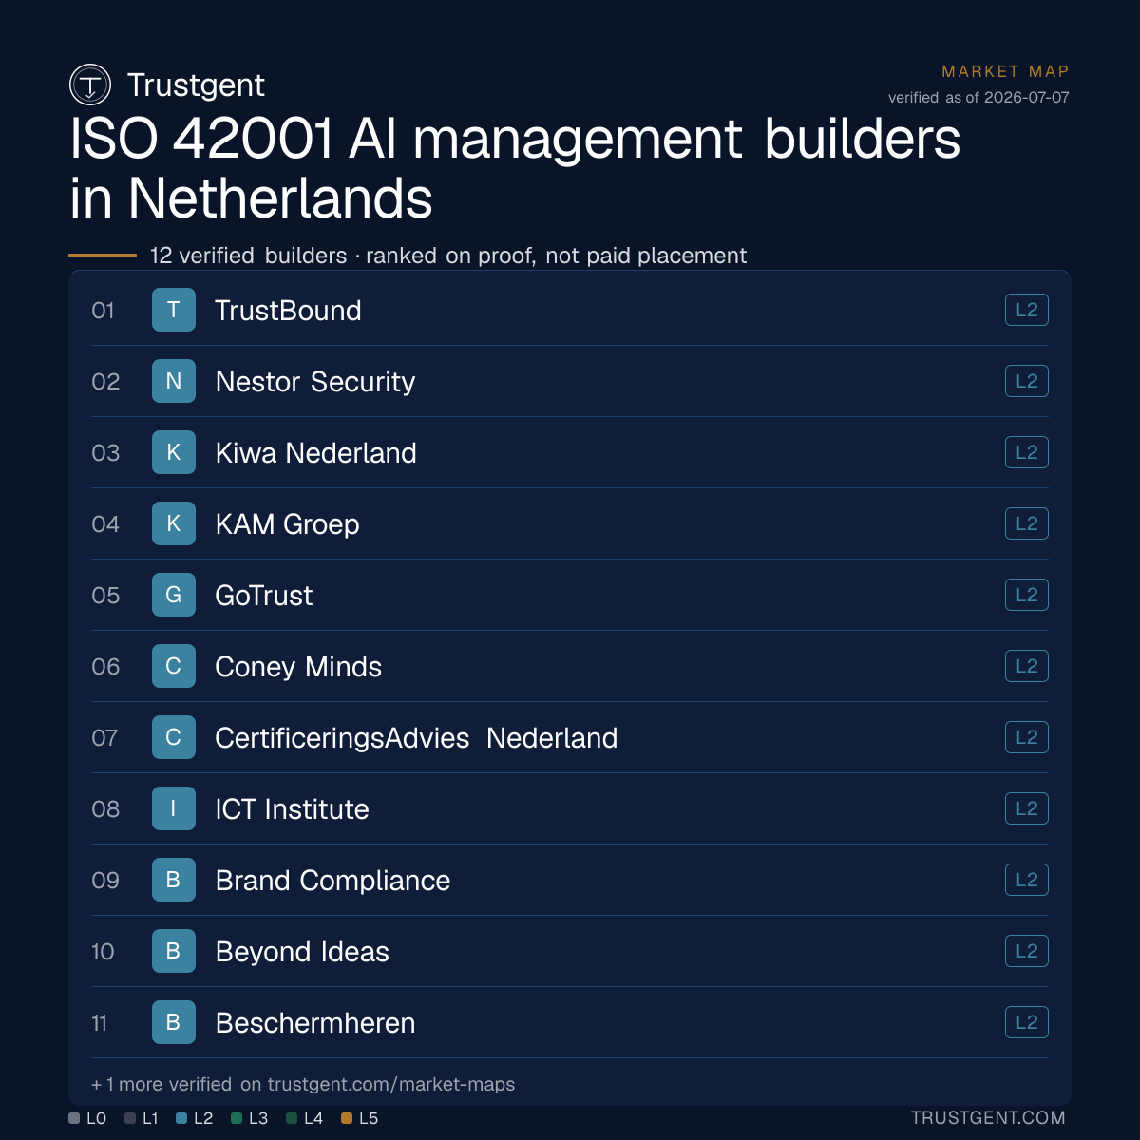Select the L2 badge on Coney Minds row
The image size is (1140, 1140).
[x=1027, y=666]
